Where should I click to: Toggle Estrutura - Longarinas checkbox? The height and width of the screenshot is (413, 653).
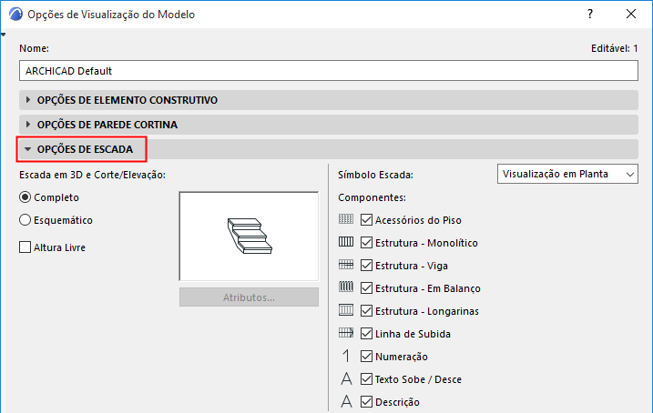pos(366,311)
